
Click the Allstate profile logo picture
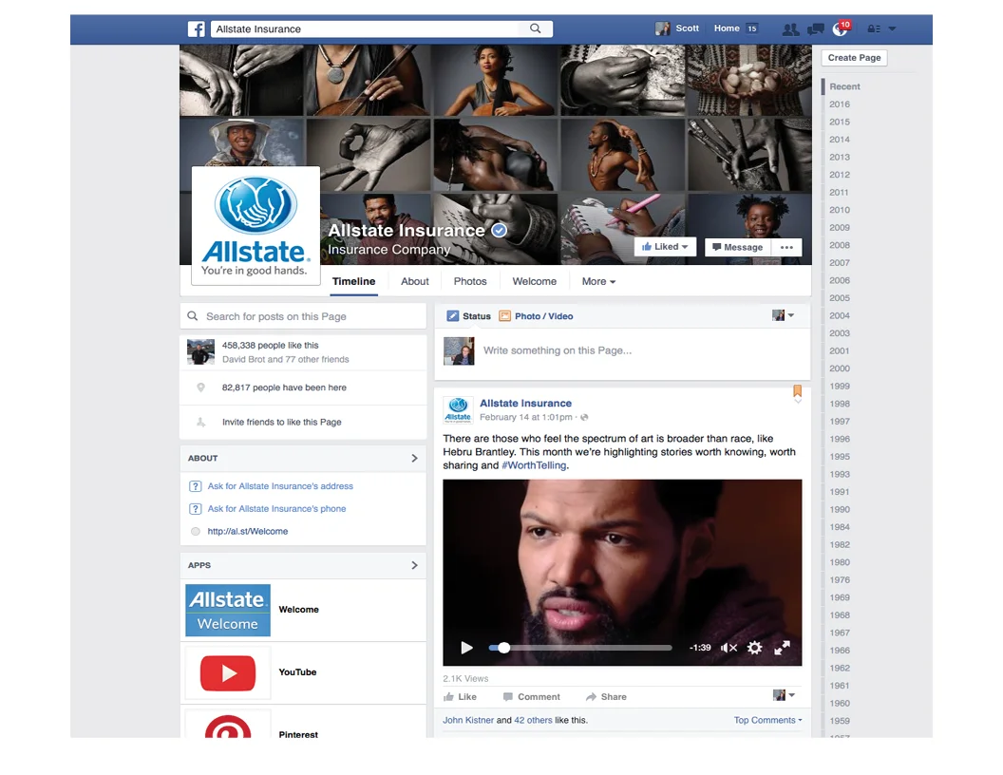(255, 225)
